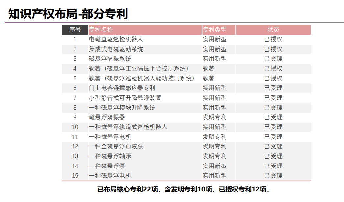344x202 pixels.
Task: Click 已受理 status in row 12
Action: point(273,146)
